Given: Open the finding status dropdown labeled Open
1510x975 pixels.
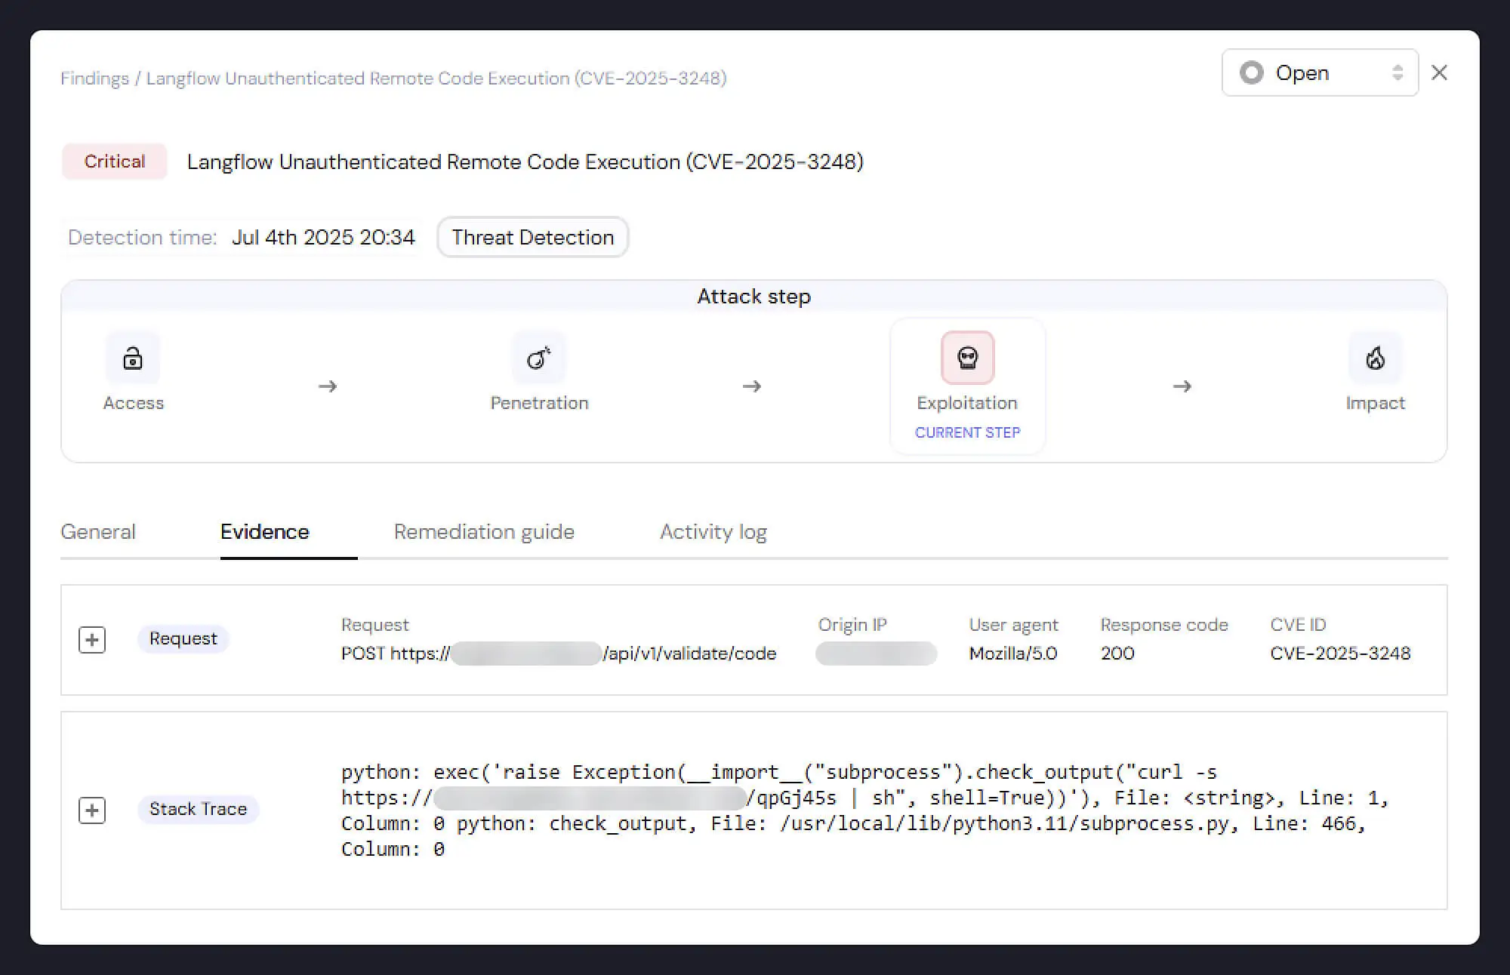Looking at the screenshot, I should [1320, 72].
